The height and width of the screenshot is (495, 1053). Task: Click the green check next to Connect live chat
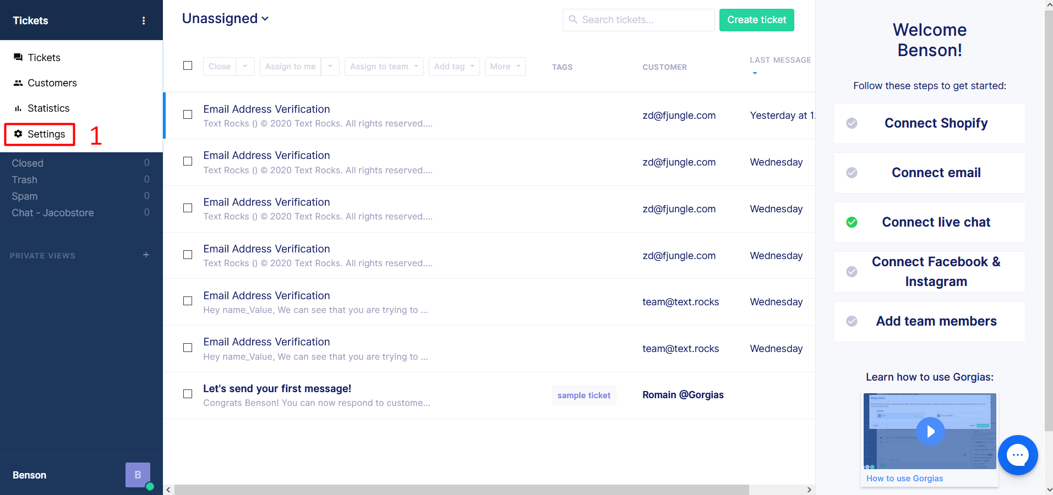pos(852,222)
